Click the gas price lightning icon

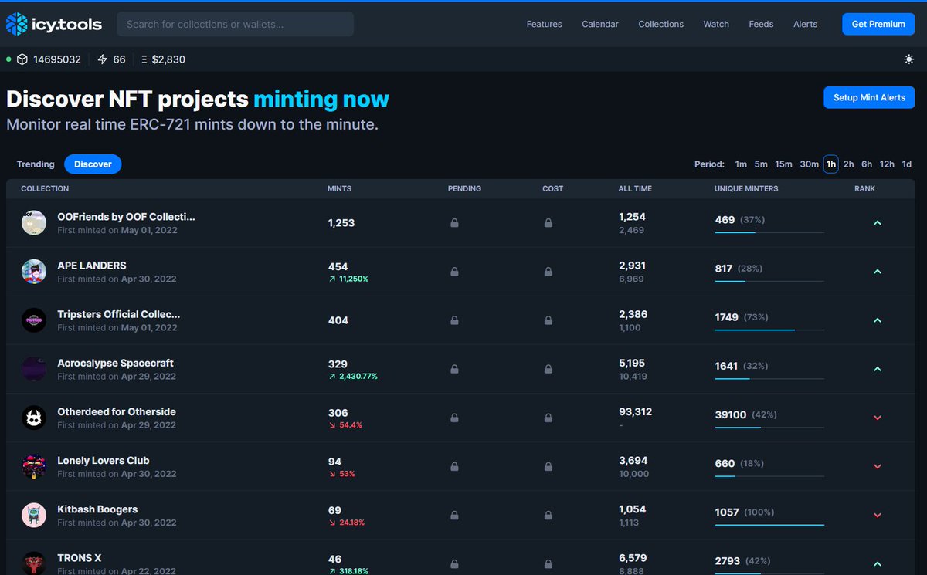(x=103, y=59)
